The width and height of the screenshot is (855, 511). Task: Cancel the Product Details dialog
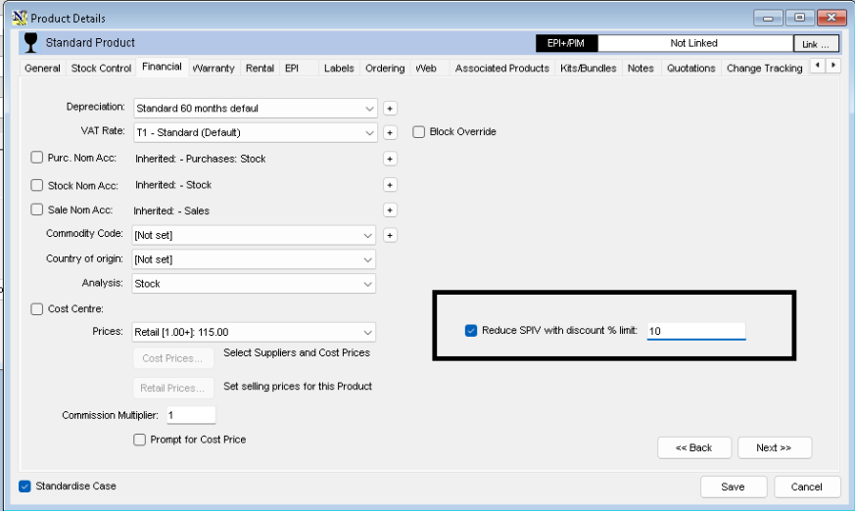tap(807, 488)
